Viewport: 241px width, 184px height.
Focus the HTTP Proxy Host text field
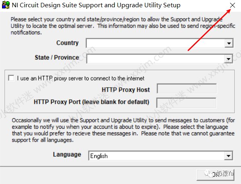(x=187, y=89)
